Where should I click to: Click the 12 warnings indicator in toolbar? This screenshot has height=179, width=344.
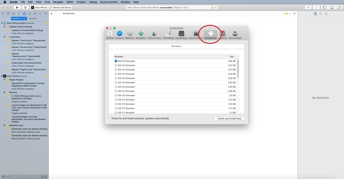click(214, 8)
